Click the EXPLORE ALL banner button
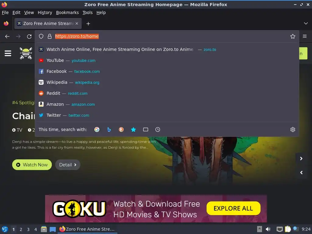 coord(233,208)
